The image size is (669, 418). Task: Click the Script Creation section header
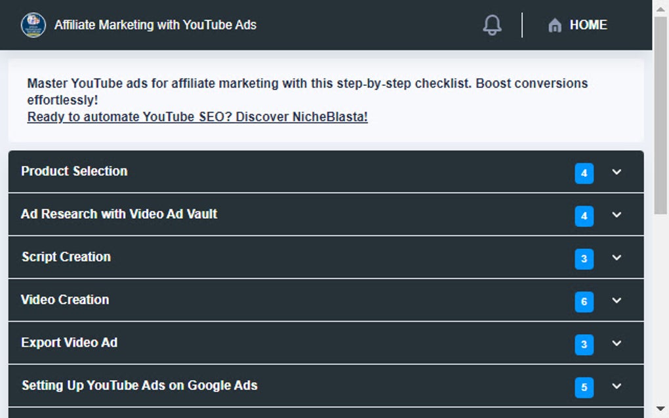66,257
